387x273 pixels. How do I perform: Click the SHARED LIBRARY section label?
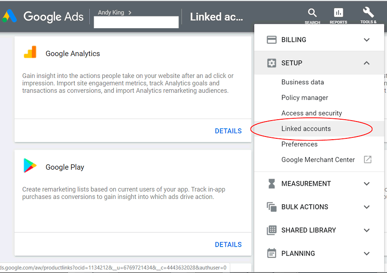click(x=309, y=230)
